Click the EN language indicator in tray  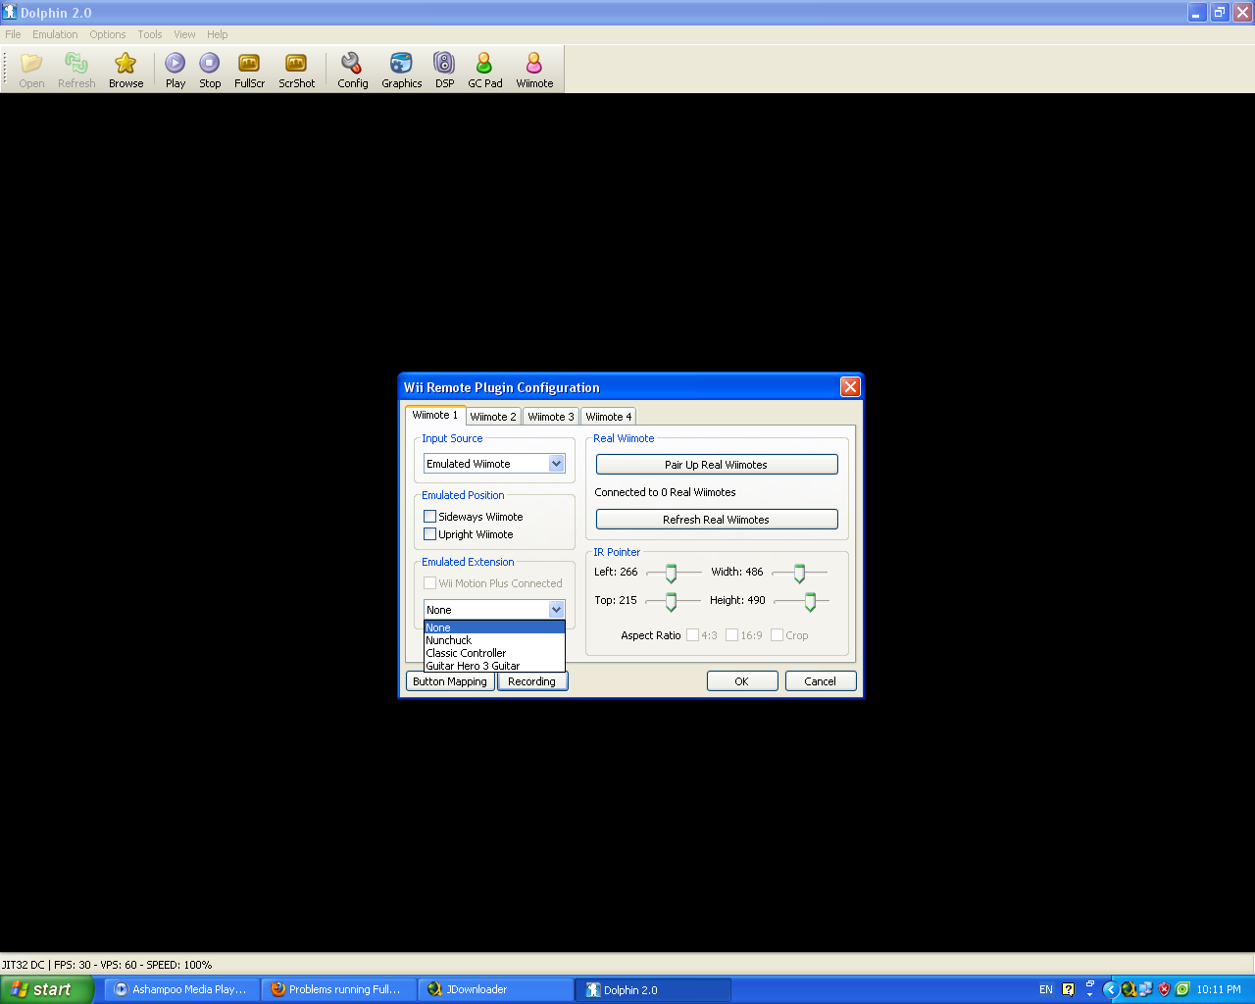click(x=1046, y=989)
